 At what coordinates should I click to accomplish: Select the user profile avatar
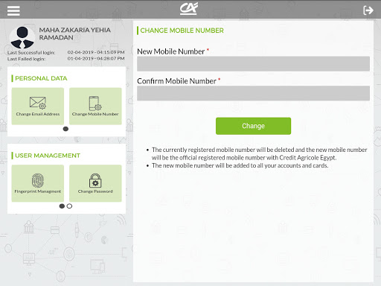click(22, 37)
